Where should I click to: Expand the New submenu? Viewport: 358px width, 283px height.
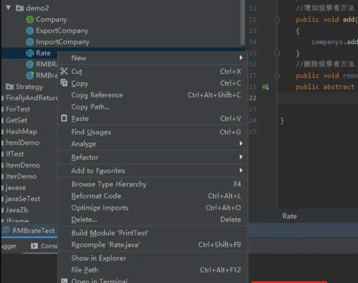(241, 58)
